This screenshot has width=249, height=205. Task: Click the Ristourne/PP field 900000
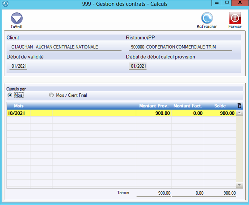(x=180, y=47)
